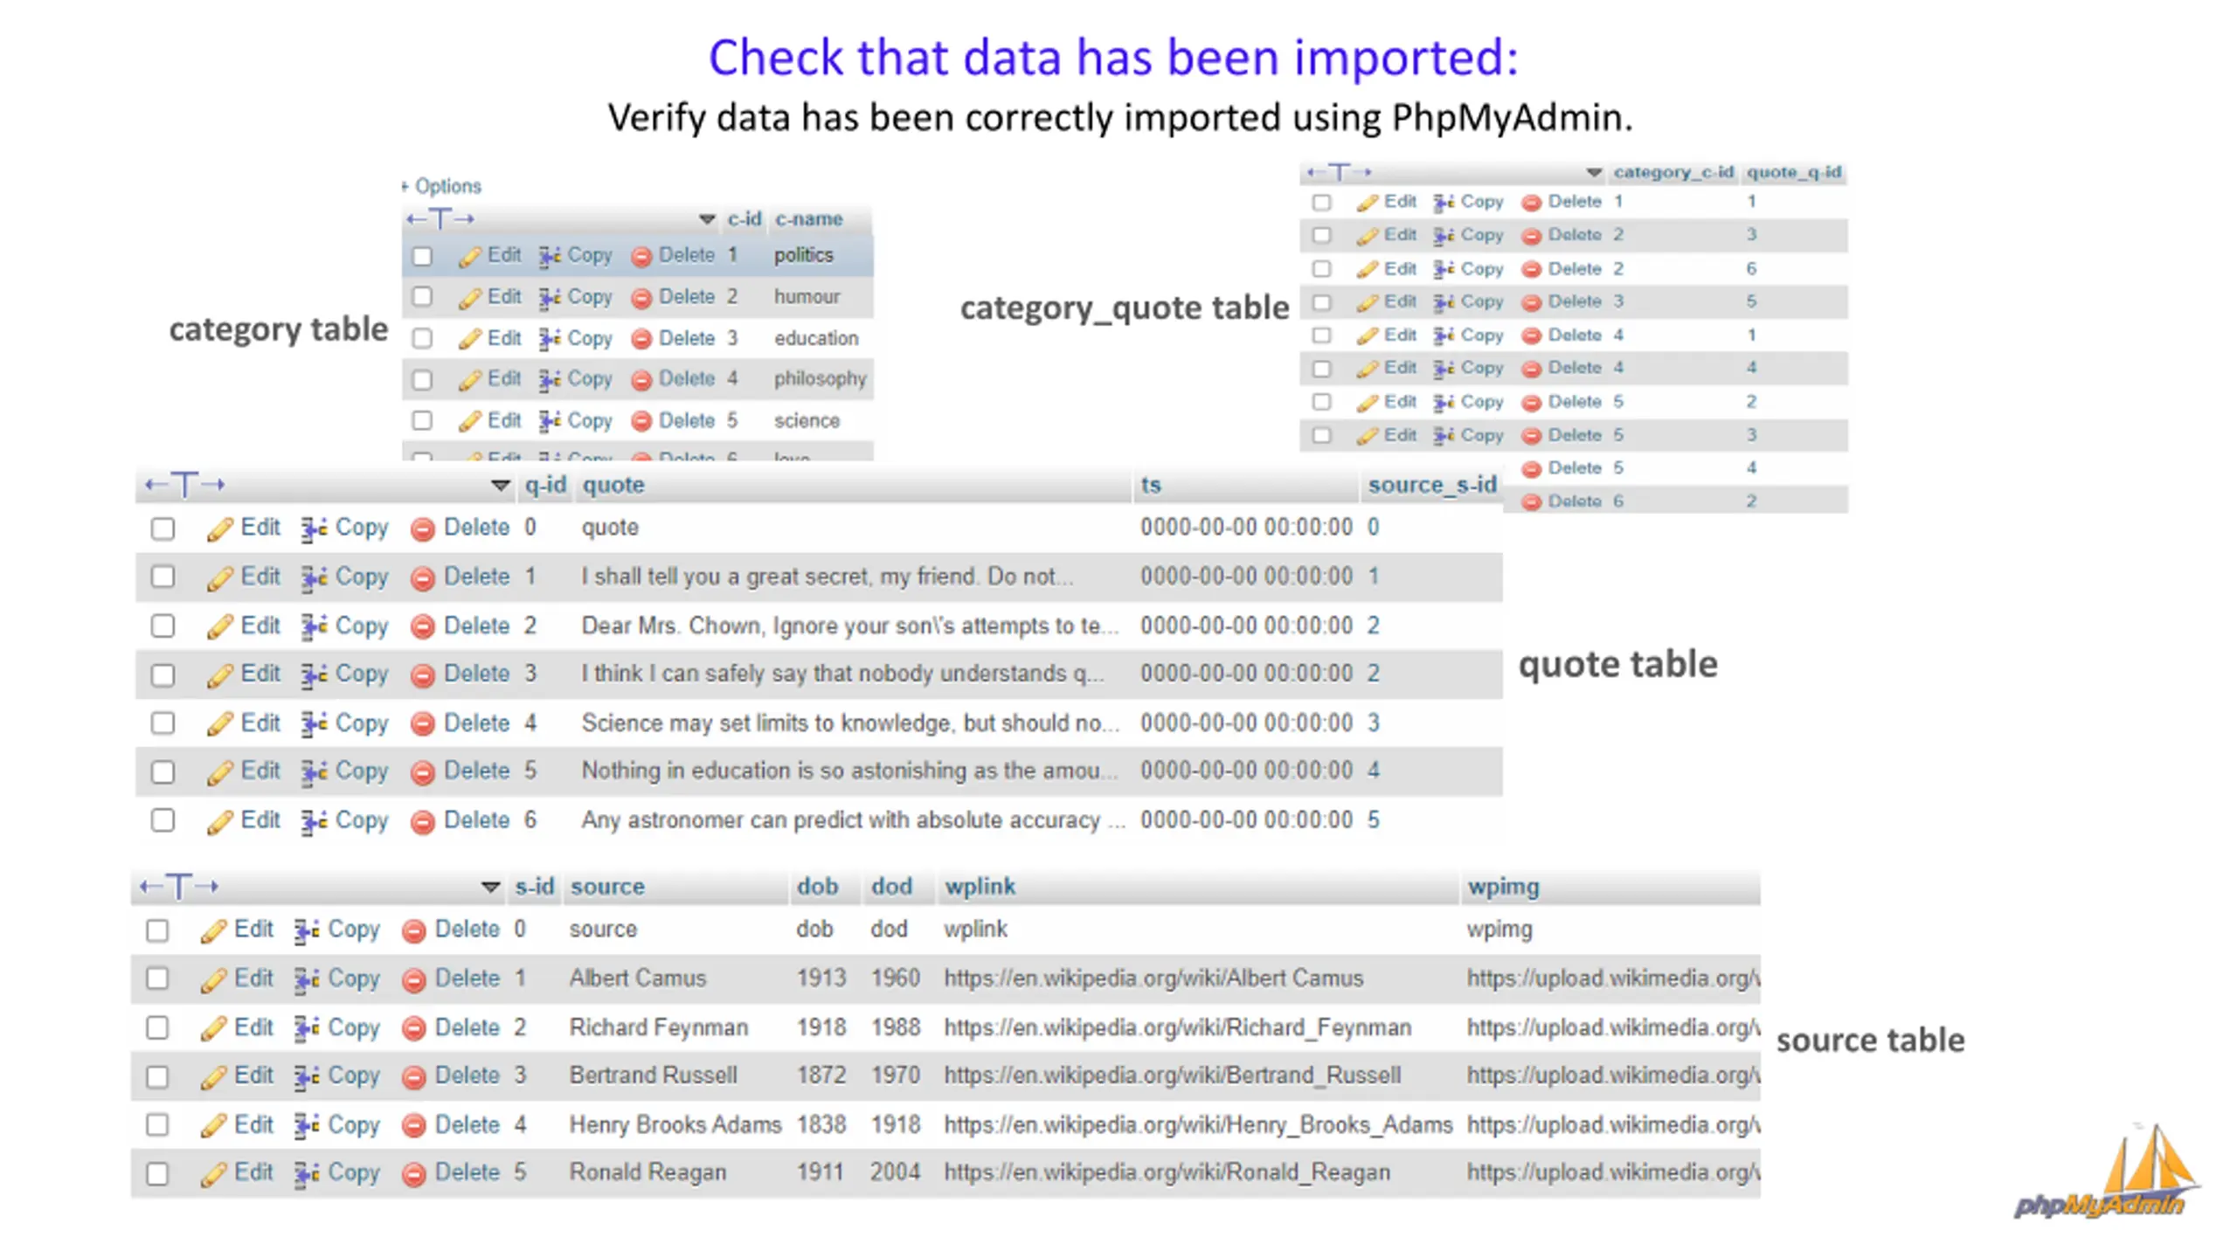Check the box next to Richard Feynman row
Viewport: 2237px width, 1258px height.
point(157,1028)
